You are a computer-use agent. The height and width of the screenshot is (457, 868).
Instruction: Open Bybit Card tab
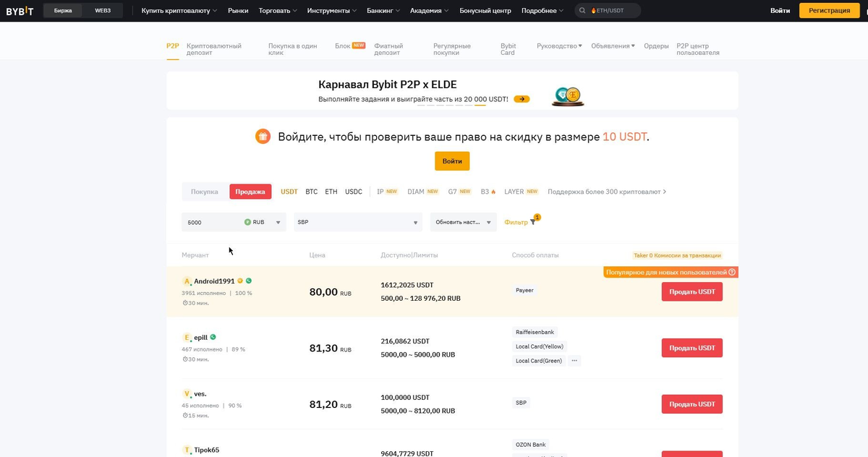pos(509,49)
